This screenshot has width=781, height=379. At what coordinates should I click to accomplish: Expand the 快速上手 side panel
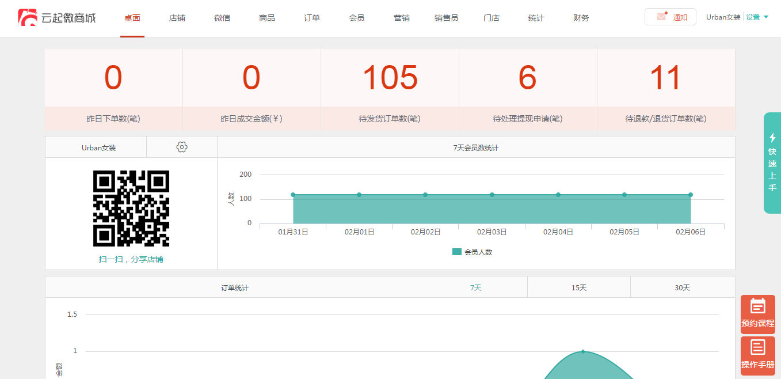click(772, 163)
